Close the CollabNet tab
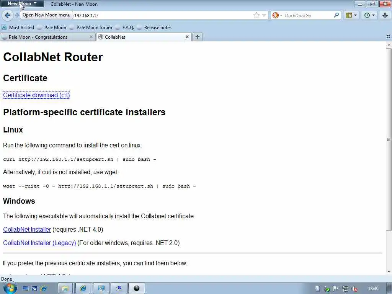This screenshot has width=392, height=294. 187,37
